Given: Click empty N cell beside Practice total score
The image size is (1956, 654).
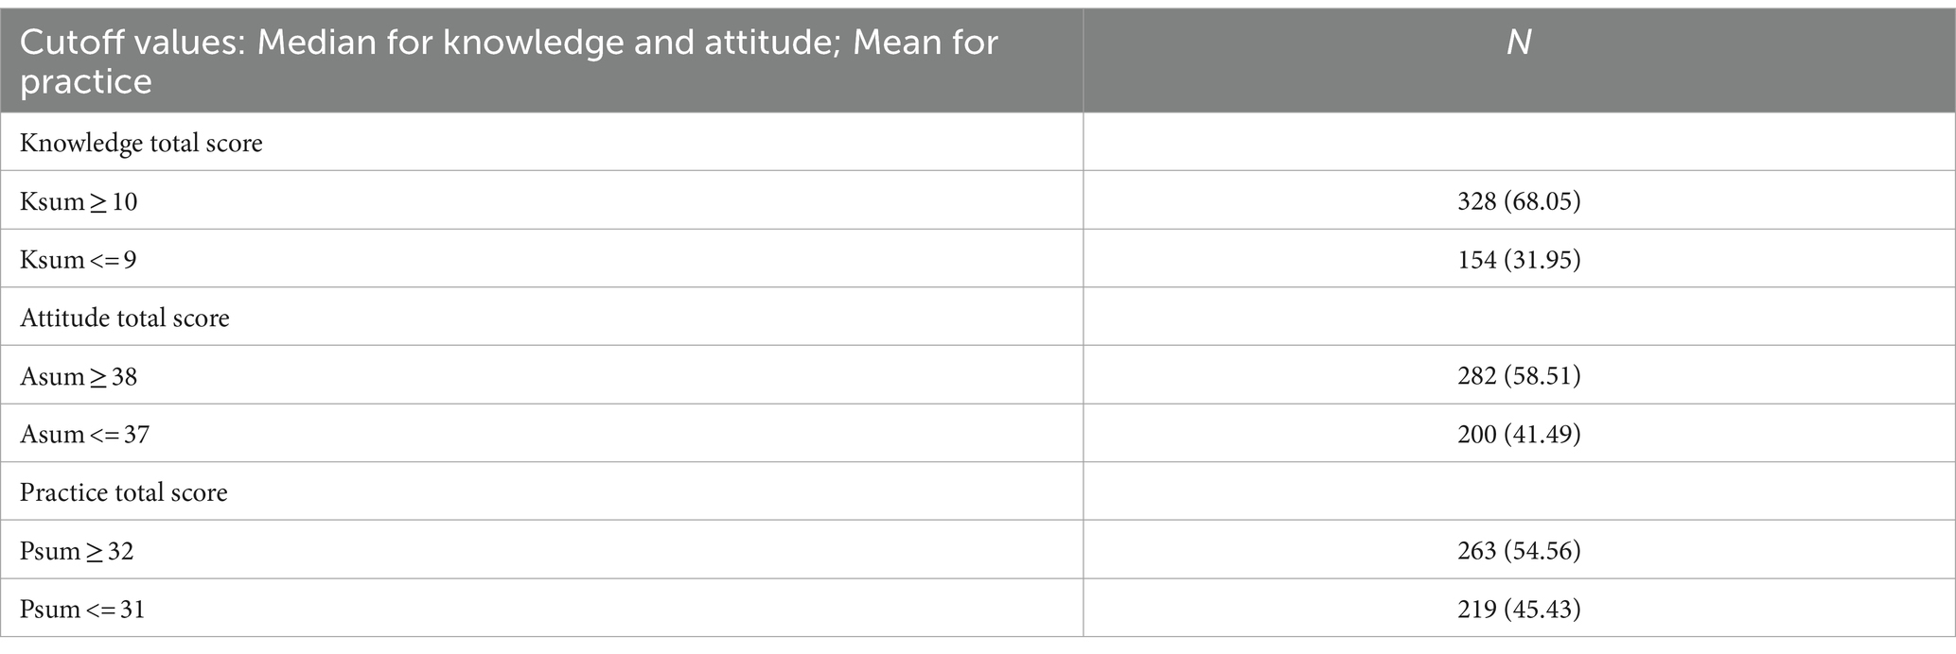Looking at the screenshot, I should click(1519, 492).
